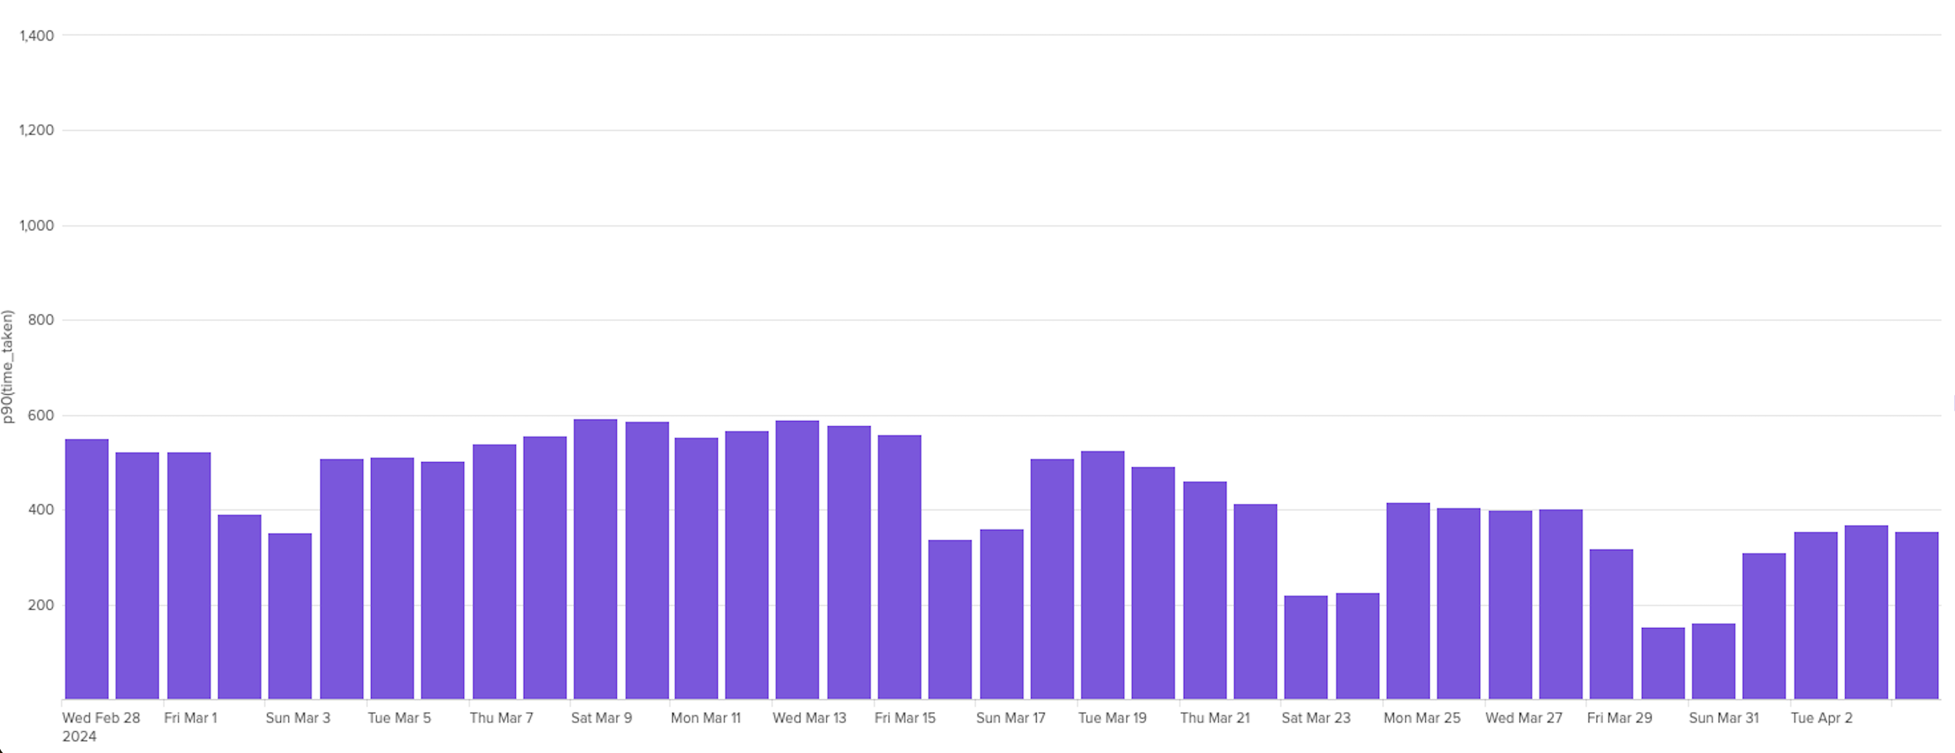1955x753 pixels.
Task: Click the Sun Mar 31 bar
Action: point(1714,661)
